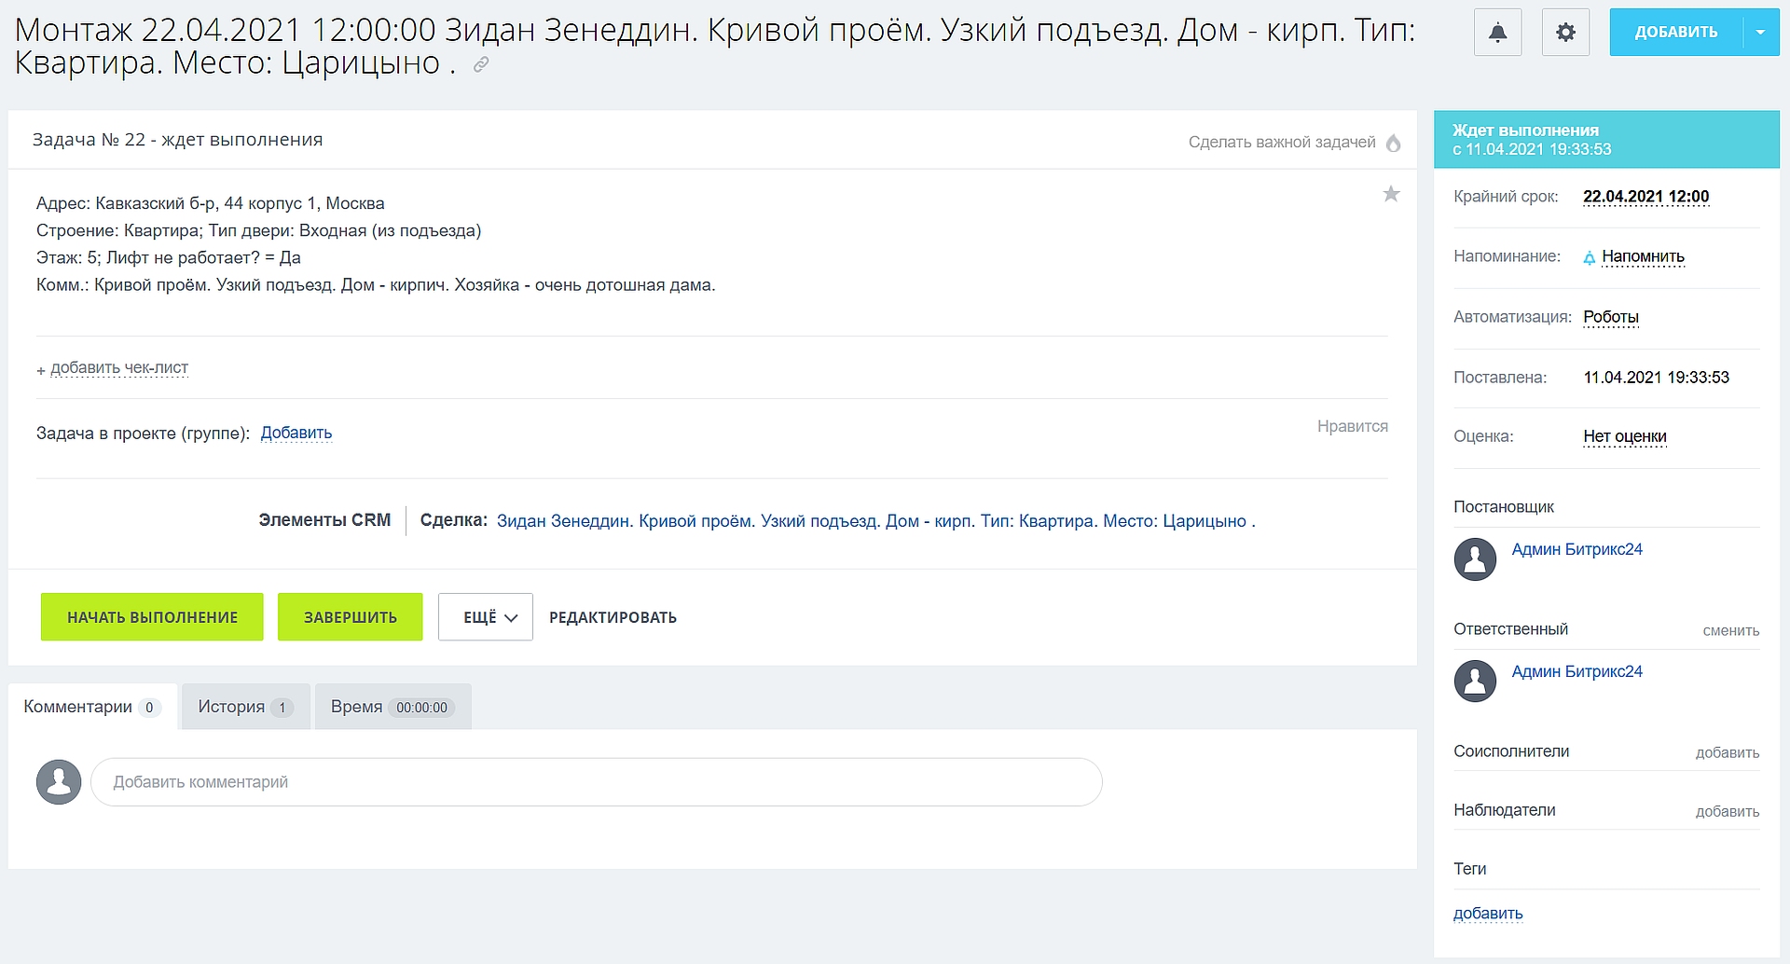This screenshot has width=1790, height=964.
Task: Open the settings gear icon
Action: (1565, 33)
